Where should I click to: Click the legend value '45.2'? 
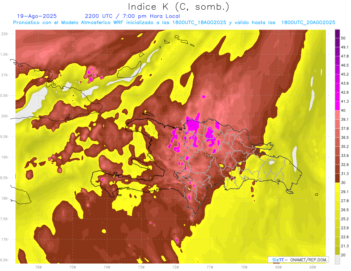coord(345,74)
